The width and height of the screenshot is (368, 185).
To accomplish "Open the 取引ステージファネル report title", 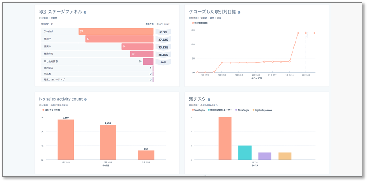I will [x=61, y=12].
